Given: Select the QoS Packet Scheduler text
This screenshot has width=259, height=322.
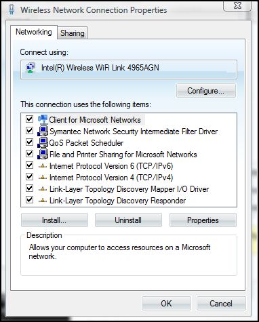Looking at the screenshot, I should (x=86, y=143).
